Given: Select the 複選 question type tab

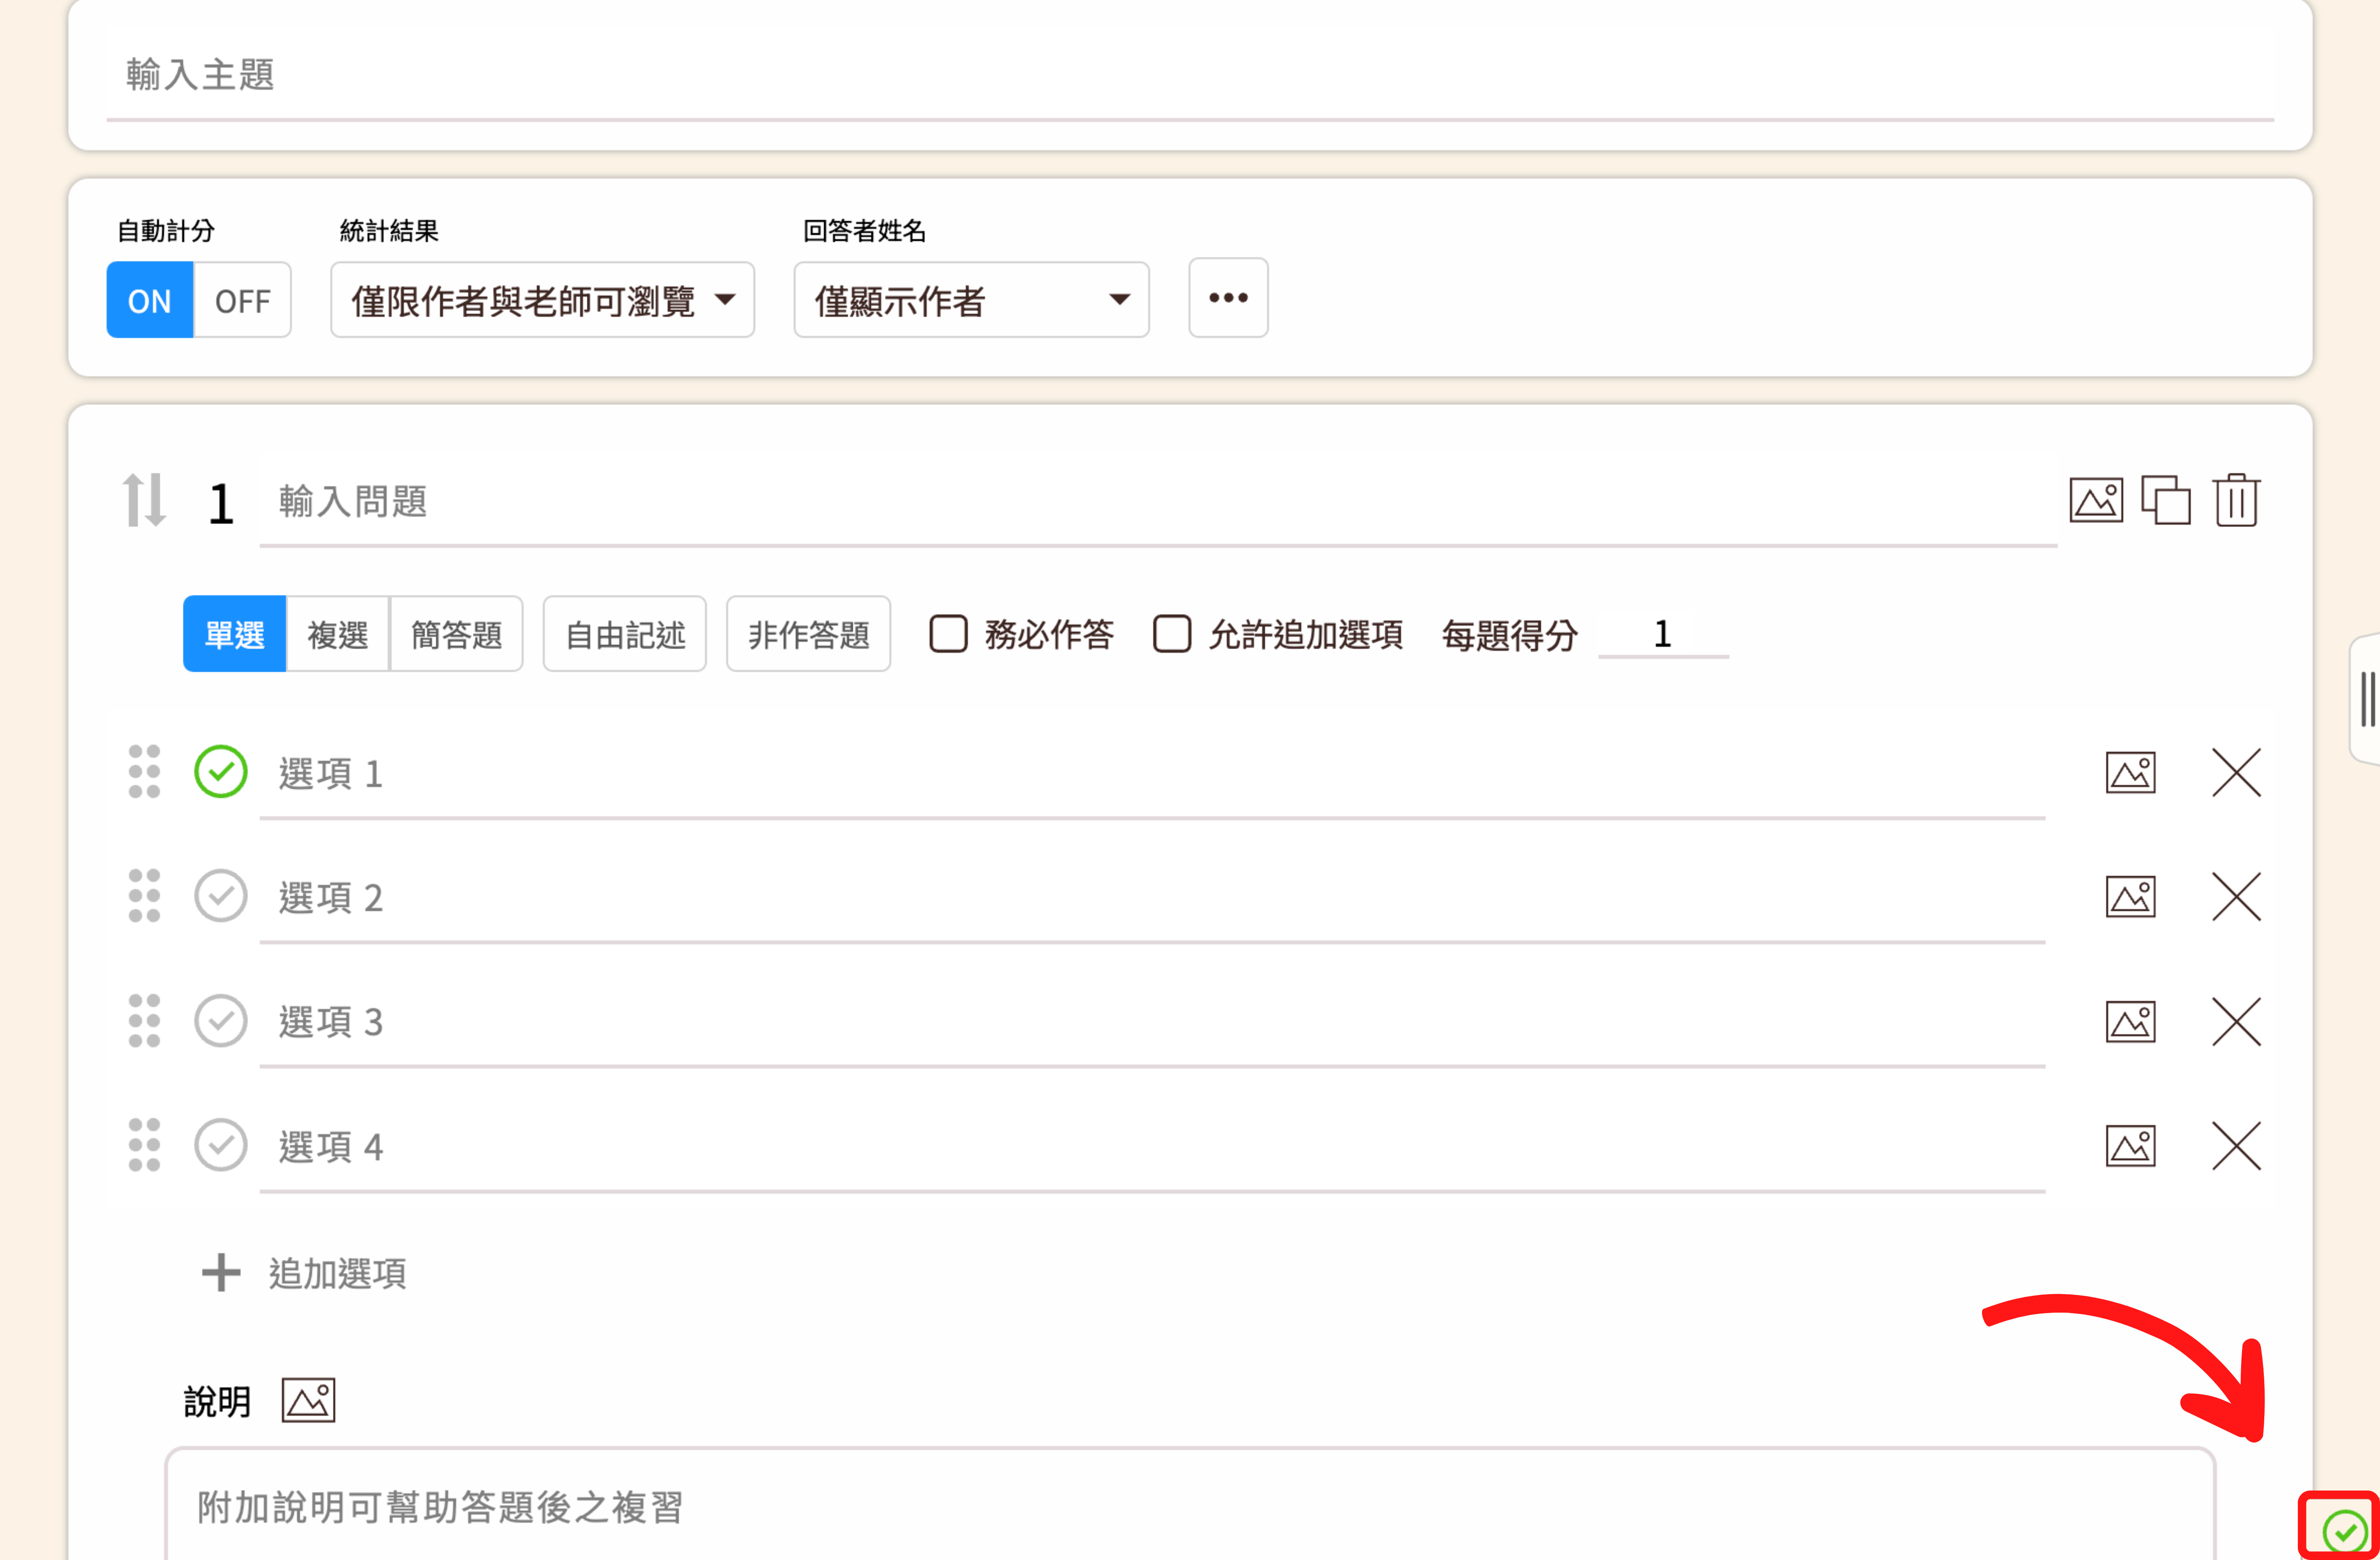Looking at the screenshot, I should [338, 634].
